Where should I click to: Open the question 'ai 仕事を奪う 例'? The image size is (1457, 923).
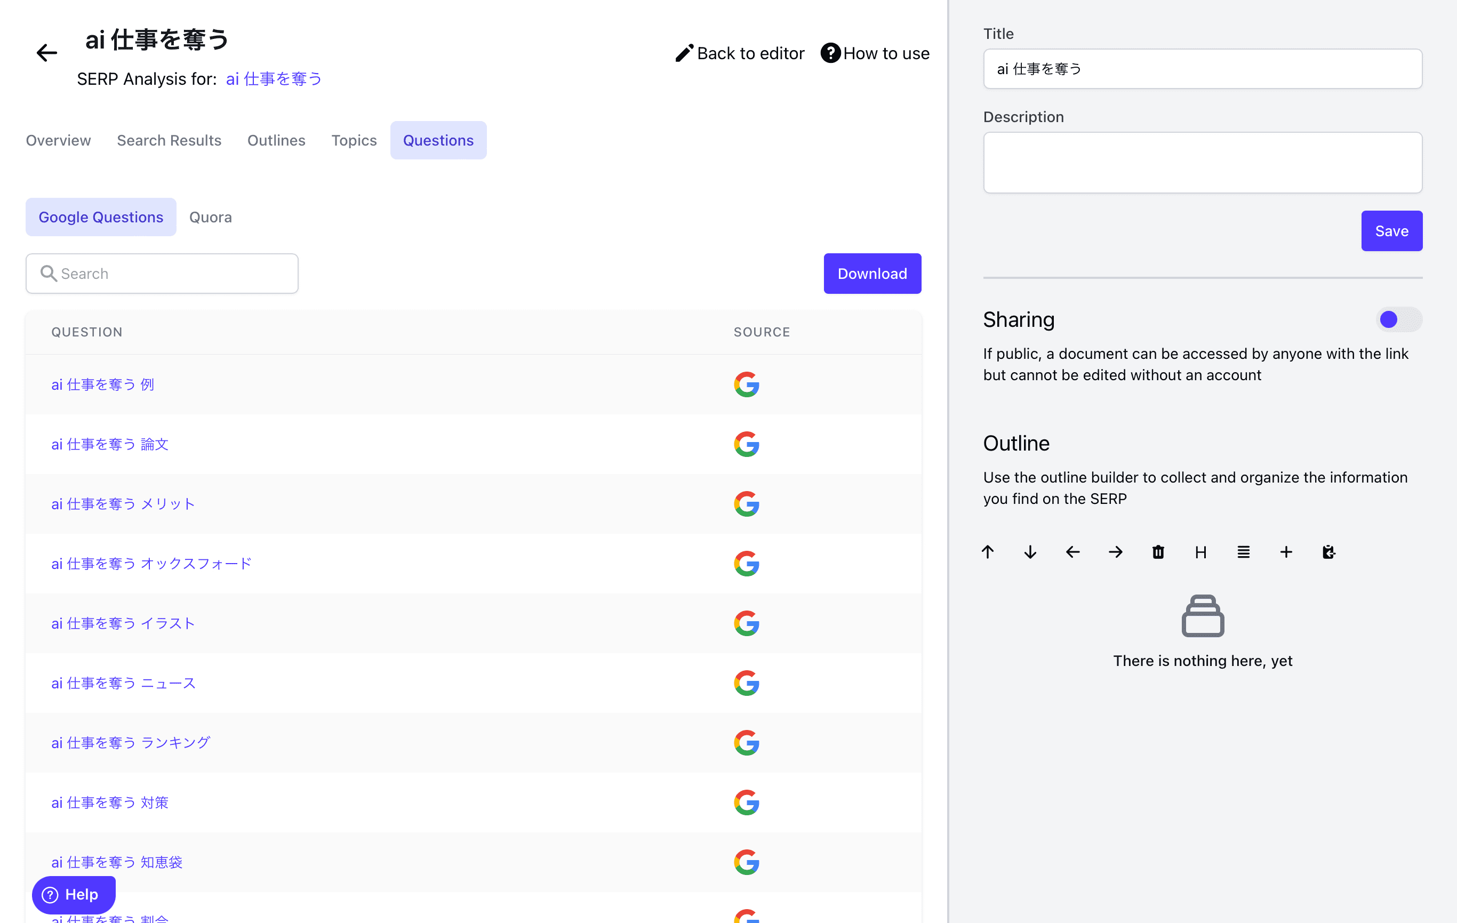(102, 384)
